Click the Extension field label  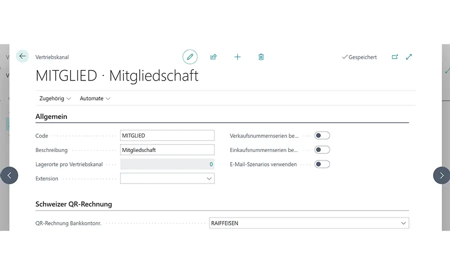click(x=47, y=178)
